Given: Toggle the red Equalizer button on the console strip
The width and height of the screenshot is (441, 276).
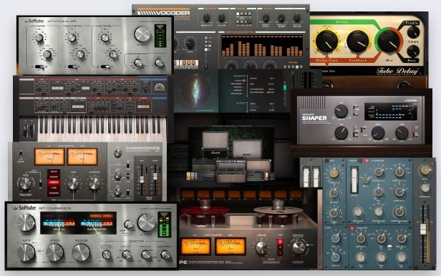Looking at the screenshot, I should [x=352, y=229].
